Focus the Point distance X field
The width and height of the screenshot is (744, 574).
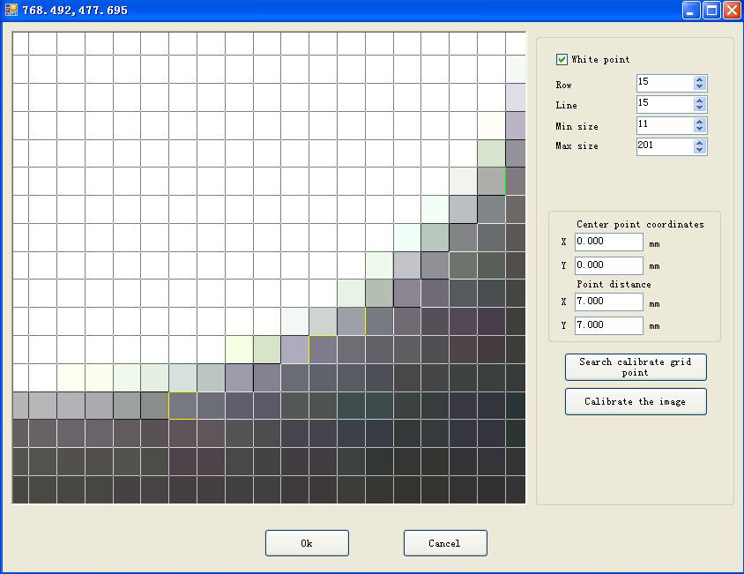coord(609,302)
